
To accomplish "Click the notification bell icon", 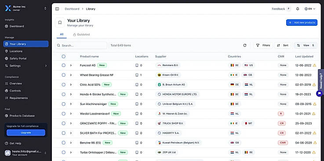I will coord(298,9).
